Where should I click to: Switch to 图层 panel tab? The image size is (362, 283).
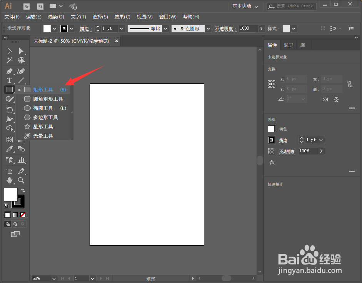click(x=288, y=45)
